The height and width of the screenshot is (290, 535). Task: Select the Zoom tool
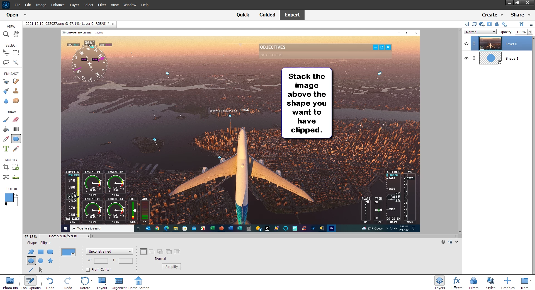tap(6, 34)
